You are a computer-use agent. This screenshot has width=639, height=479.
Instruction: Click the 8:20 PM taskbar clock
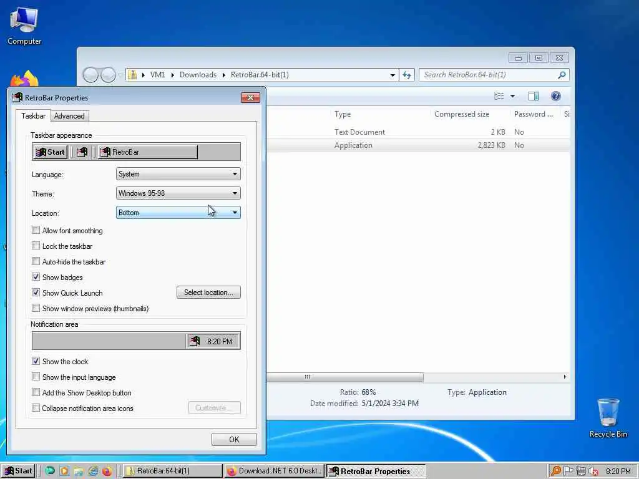618,472
